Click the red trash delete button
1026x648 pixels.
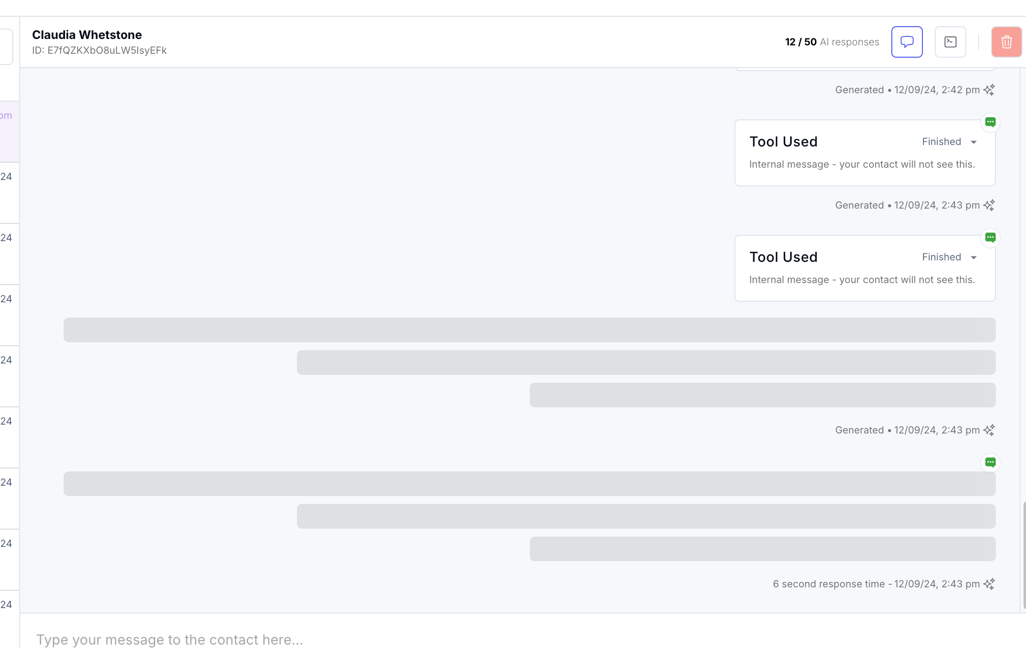(1006, 42)
